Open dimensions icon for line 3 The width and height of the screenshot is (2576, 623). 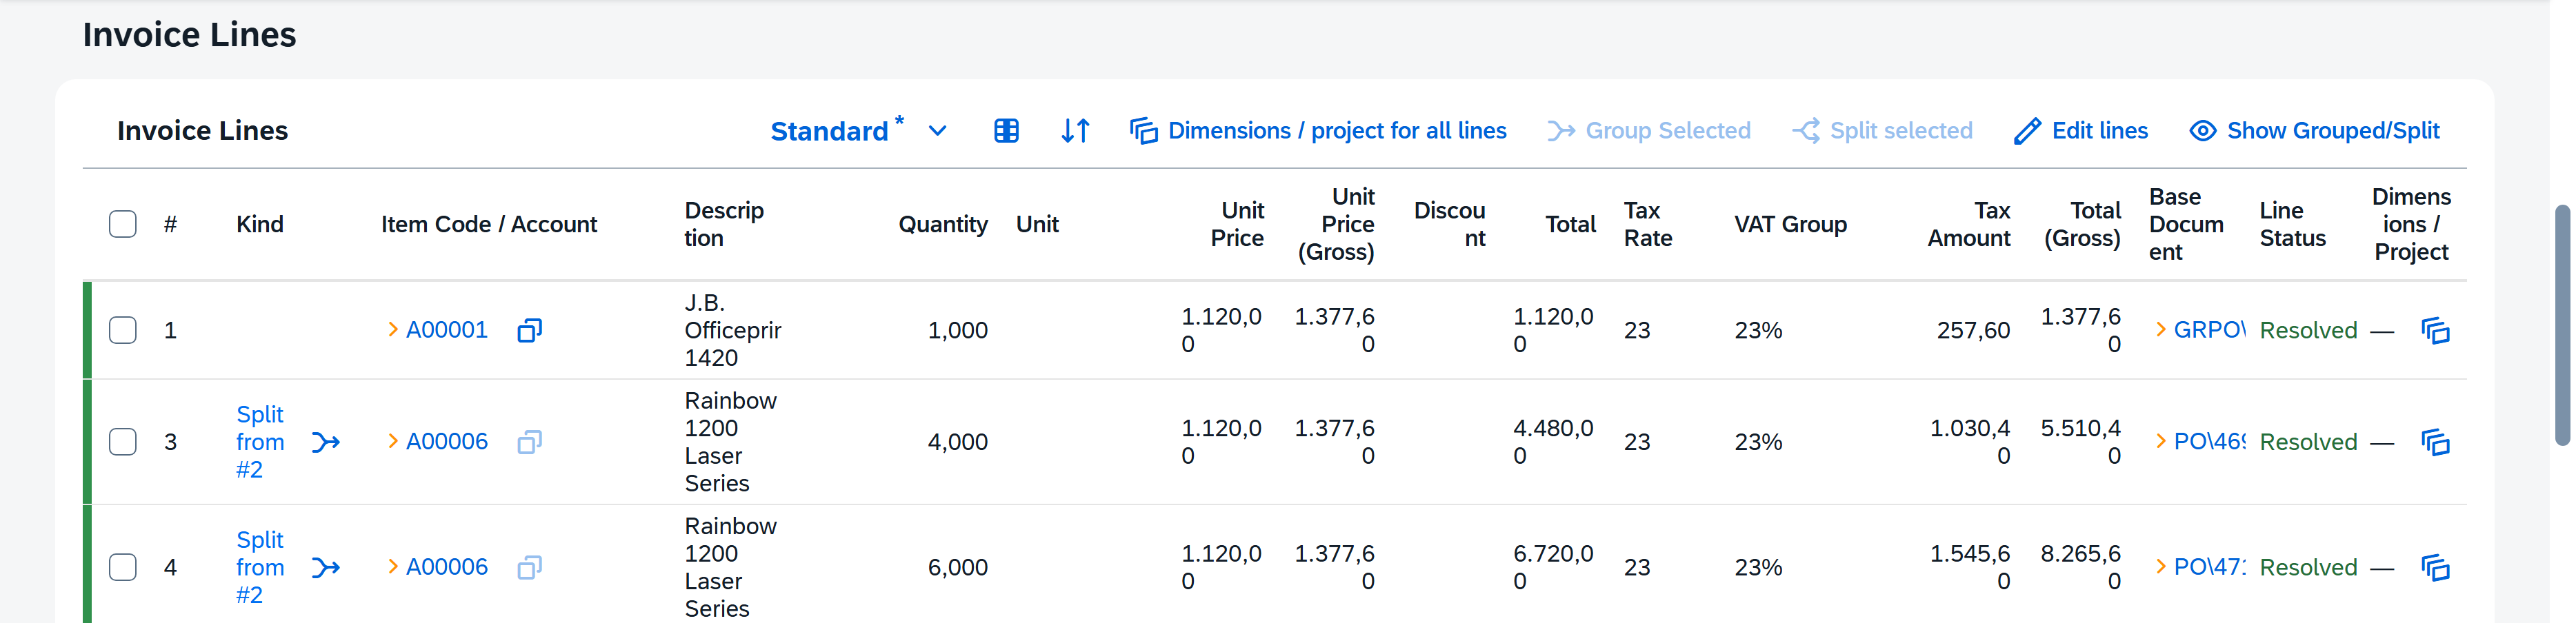tap(2435, 442)
